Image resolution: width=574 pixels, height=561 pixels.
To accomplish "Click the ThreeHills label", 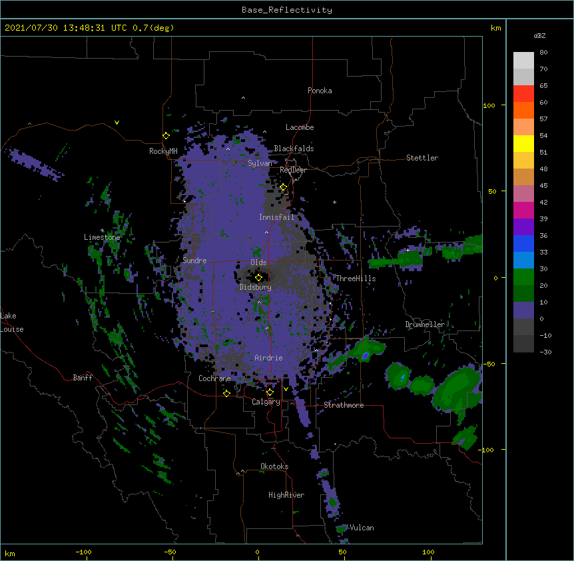I will pos(356,279).
